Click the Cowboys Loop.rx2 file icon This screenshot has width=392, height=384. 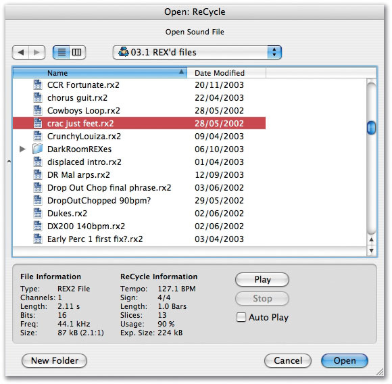click(x=38, y=110)
